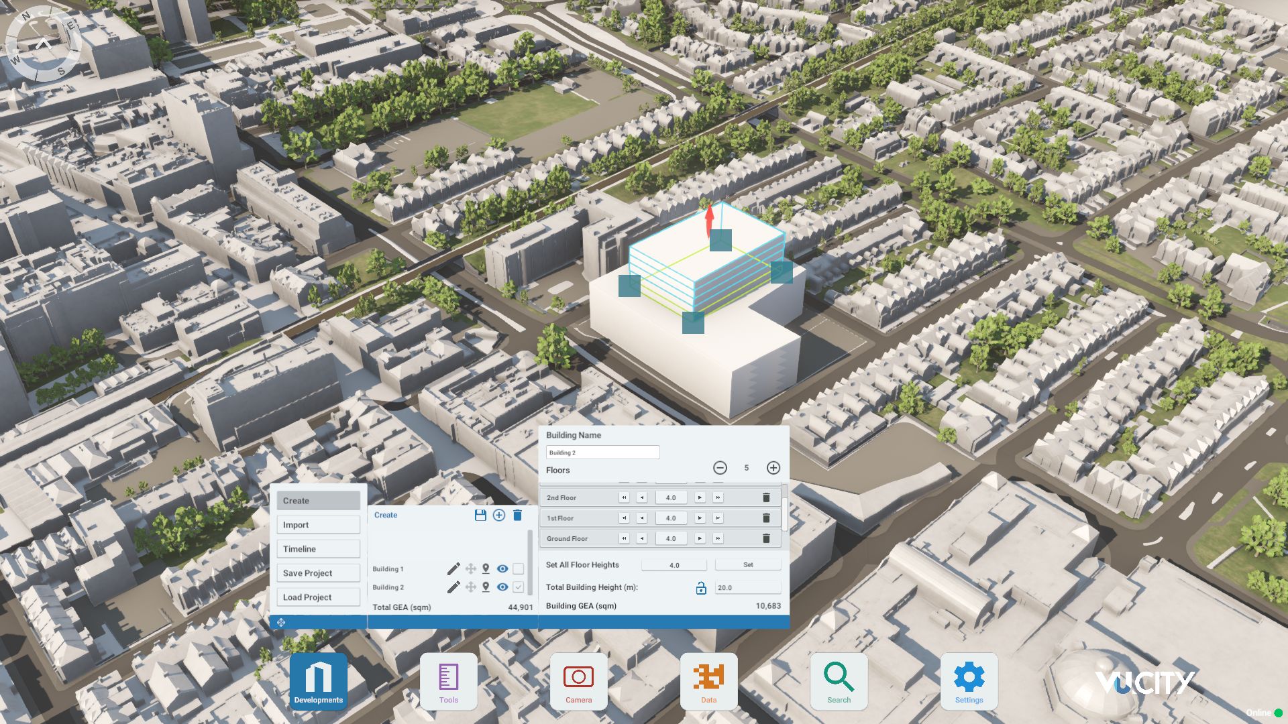
Task: Switch to the Import tab
Action: click(x=318, y=524)
